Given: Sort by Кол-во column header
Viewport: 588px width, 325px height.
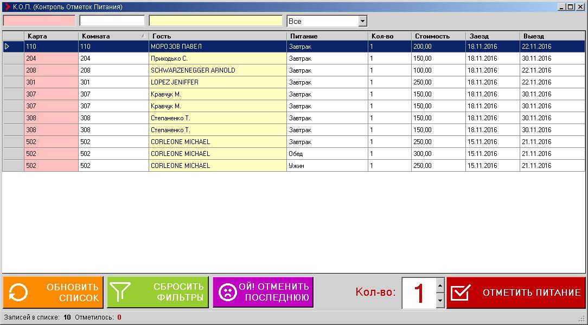Looking at the screenshot, I should tap(389, 36).
